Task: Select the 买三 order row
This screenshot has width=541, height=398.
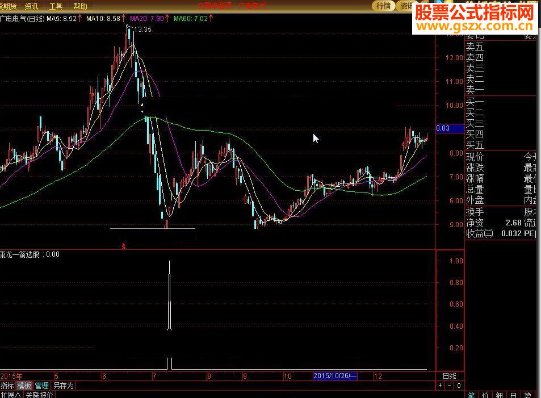Action: click(475, 123)
